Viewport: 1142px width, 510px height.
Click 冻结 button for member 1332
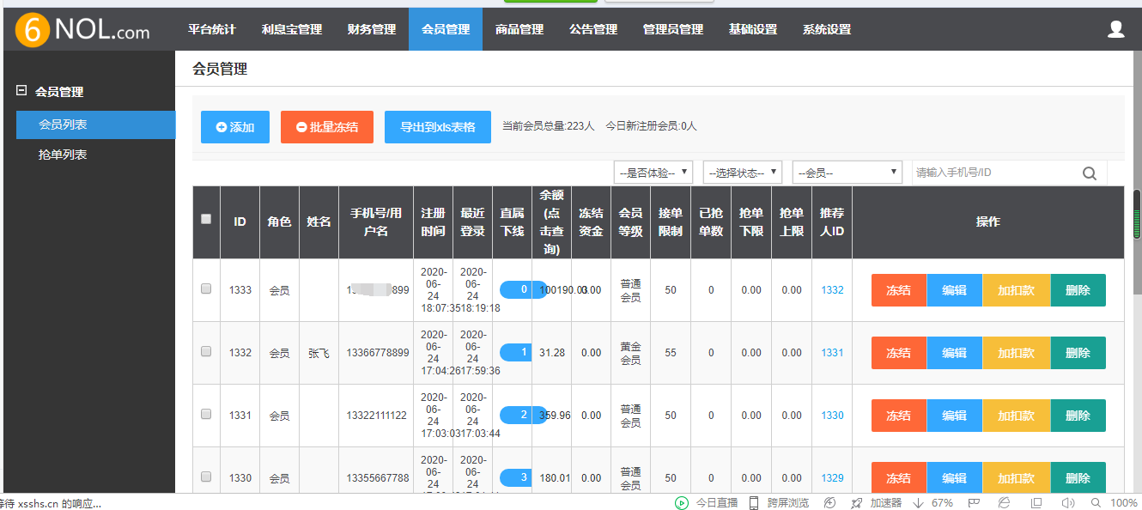(x=898, y=353)
